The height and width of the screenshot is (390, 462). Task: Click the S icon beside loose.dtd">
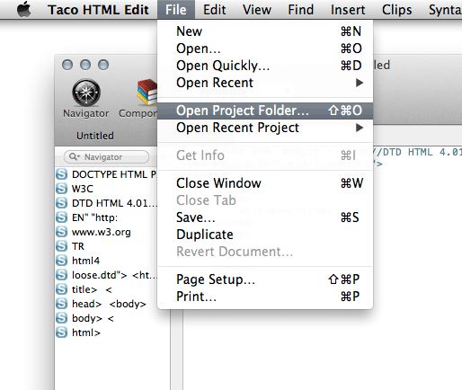pyautogui.click(x=62, y=275)
